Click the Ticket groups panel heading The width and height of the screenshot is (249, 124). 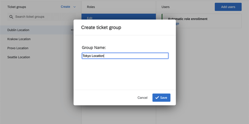coord(17,7)
